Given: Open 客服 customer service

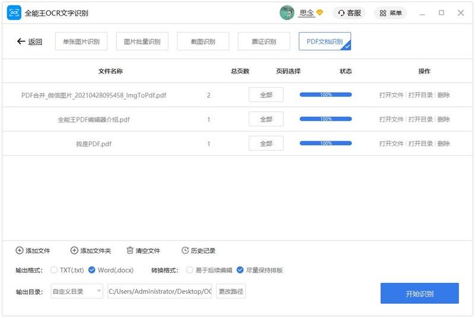Looking at the screenshot, I should click(350, 13).
